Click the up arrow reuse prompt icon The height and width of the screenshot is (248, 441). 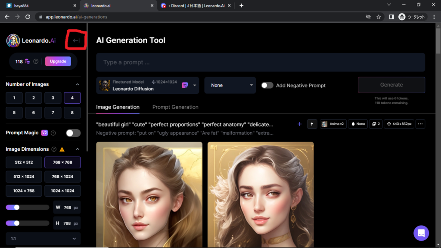tap(312, 124)
